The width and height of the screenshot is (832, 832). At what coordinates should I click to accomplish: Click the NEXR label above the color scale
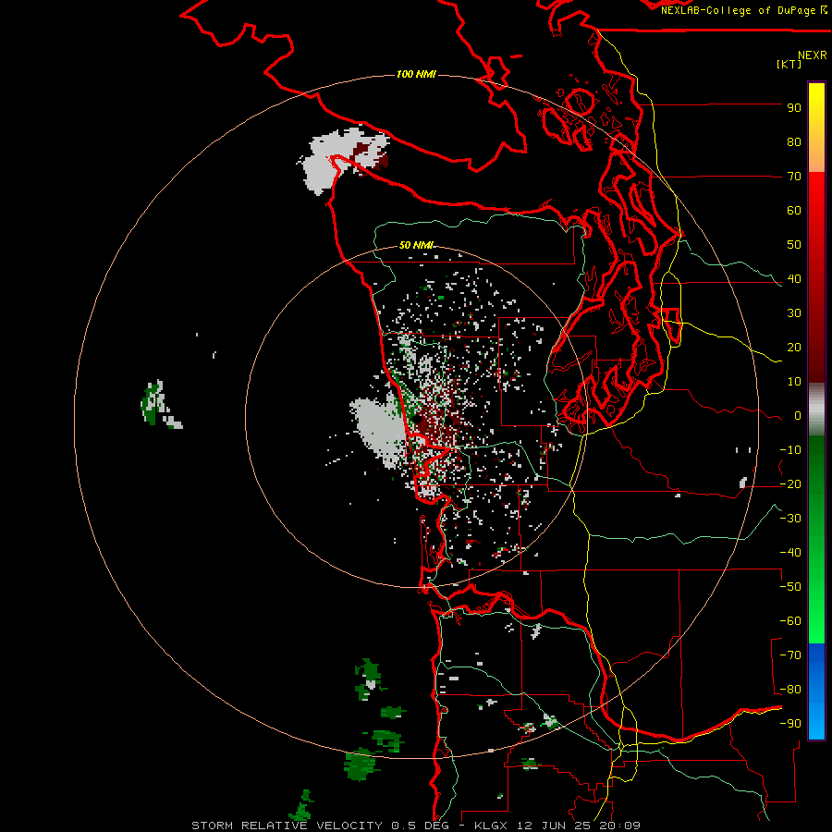tap(813, 55)
